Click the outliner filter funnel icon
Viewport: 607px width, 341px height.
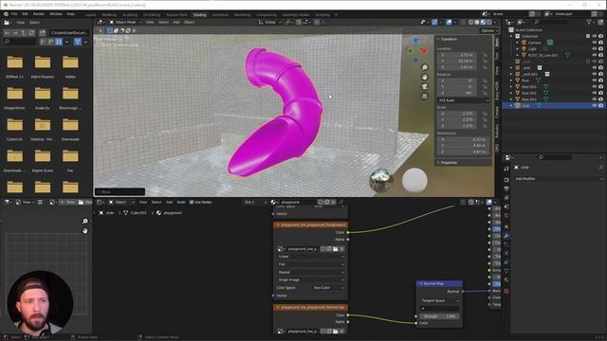pos(589,22)
